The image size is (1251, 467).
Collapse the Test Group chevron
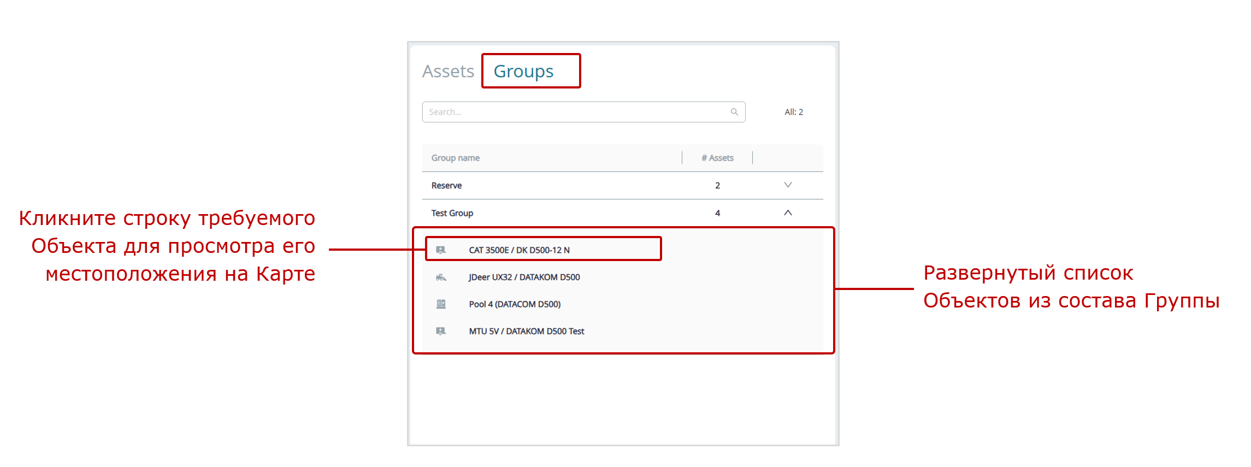tap(788, 213)
